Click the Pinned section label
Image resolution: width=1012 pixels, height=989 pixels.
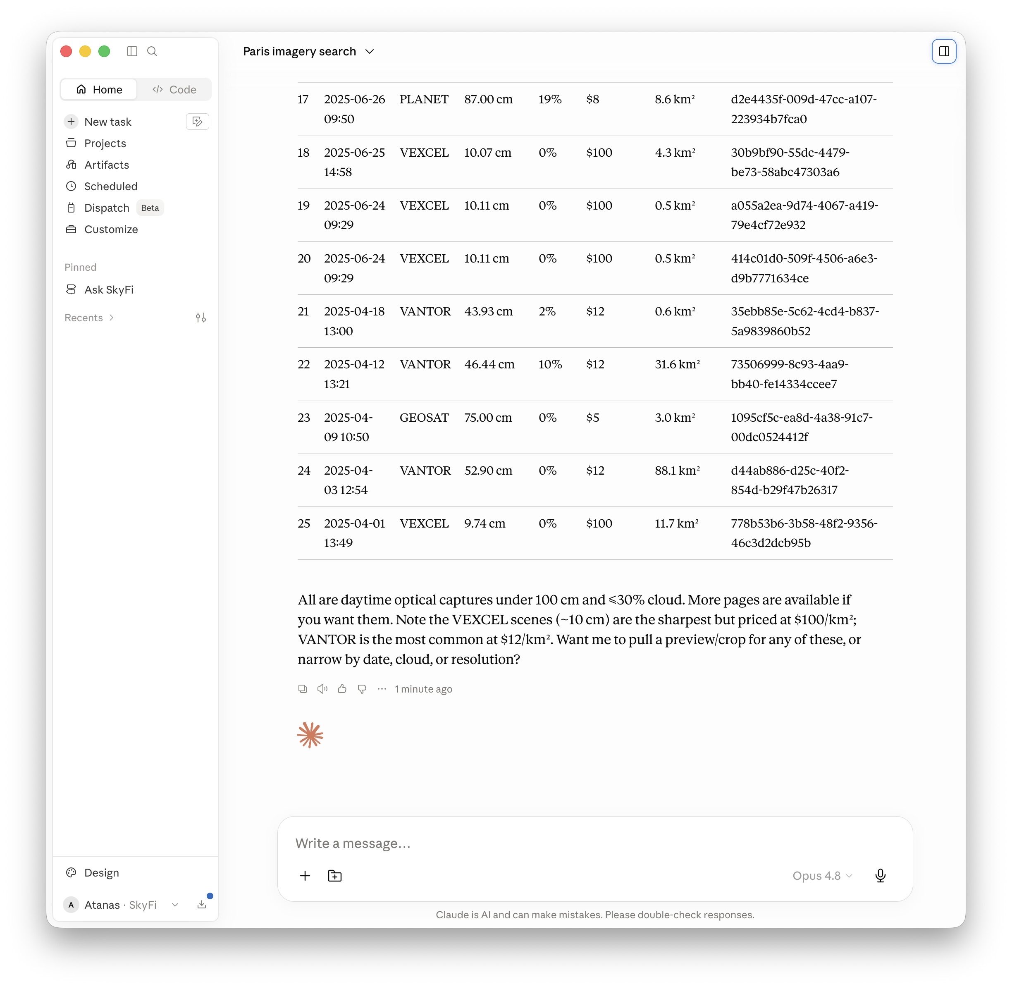point(81,267)
